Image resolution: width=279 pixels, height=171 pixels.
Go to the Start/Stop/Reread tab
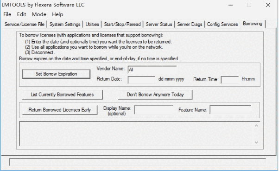pyautogui.click(x=122, y=24)
